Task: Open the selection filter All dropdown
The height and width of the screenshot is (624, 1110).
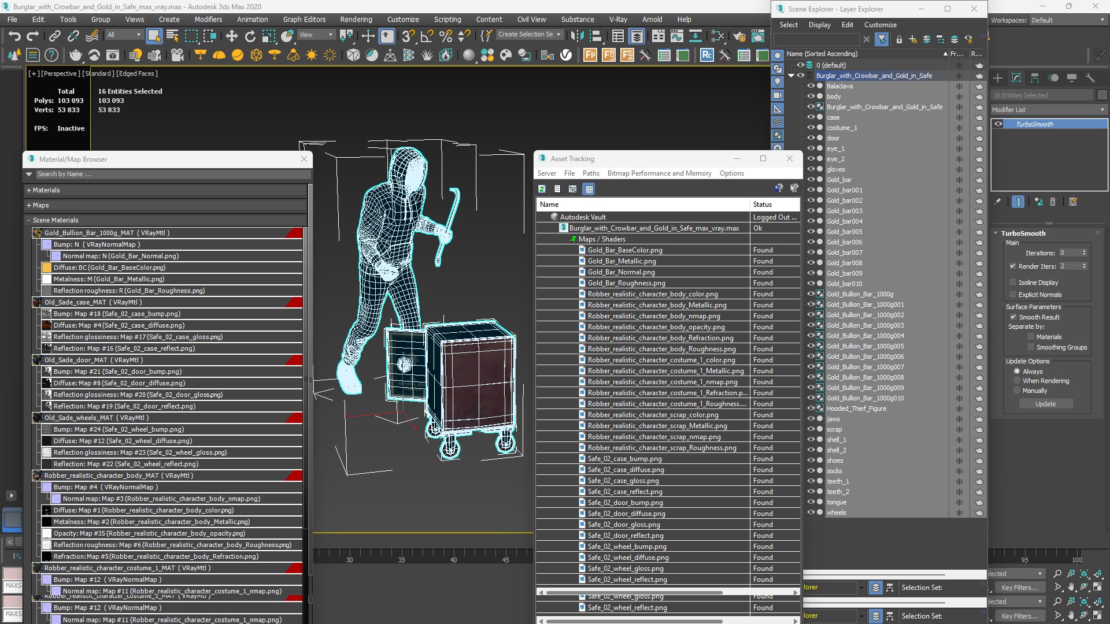Action: (x=124, y=35)
